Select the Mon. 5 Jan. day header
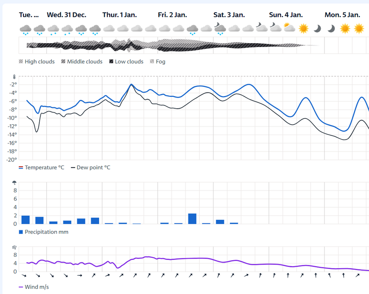The width and height of the screenshot is (369, 294). click(x=342, y=15)
